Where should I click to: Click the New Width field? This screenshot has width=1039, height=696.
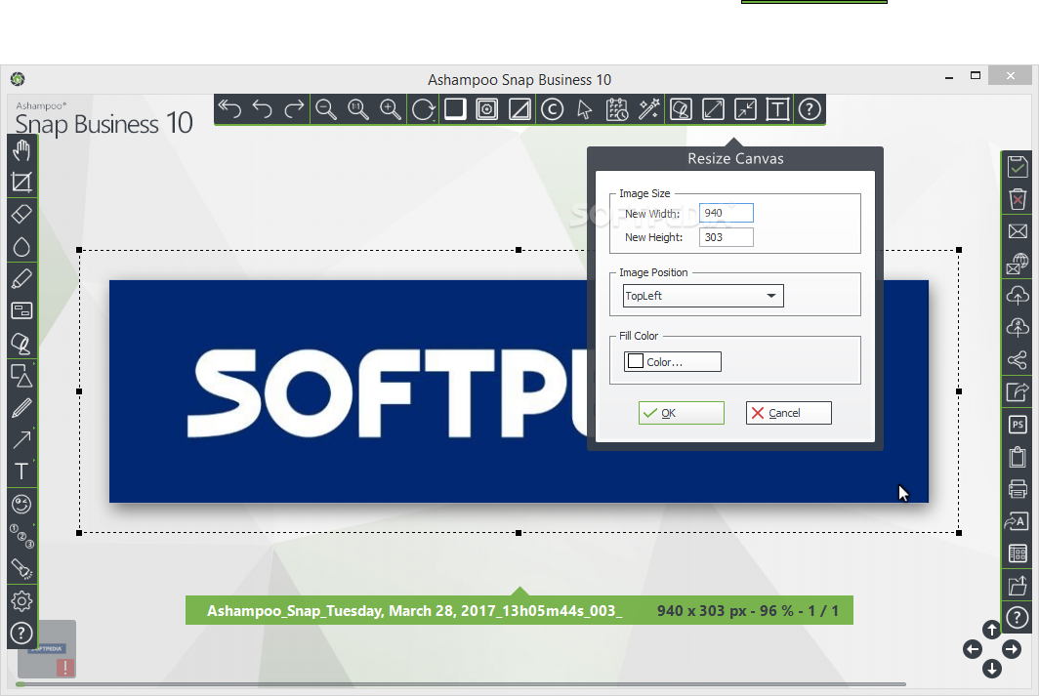coord(727,213)
